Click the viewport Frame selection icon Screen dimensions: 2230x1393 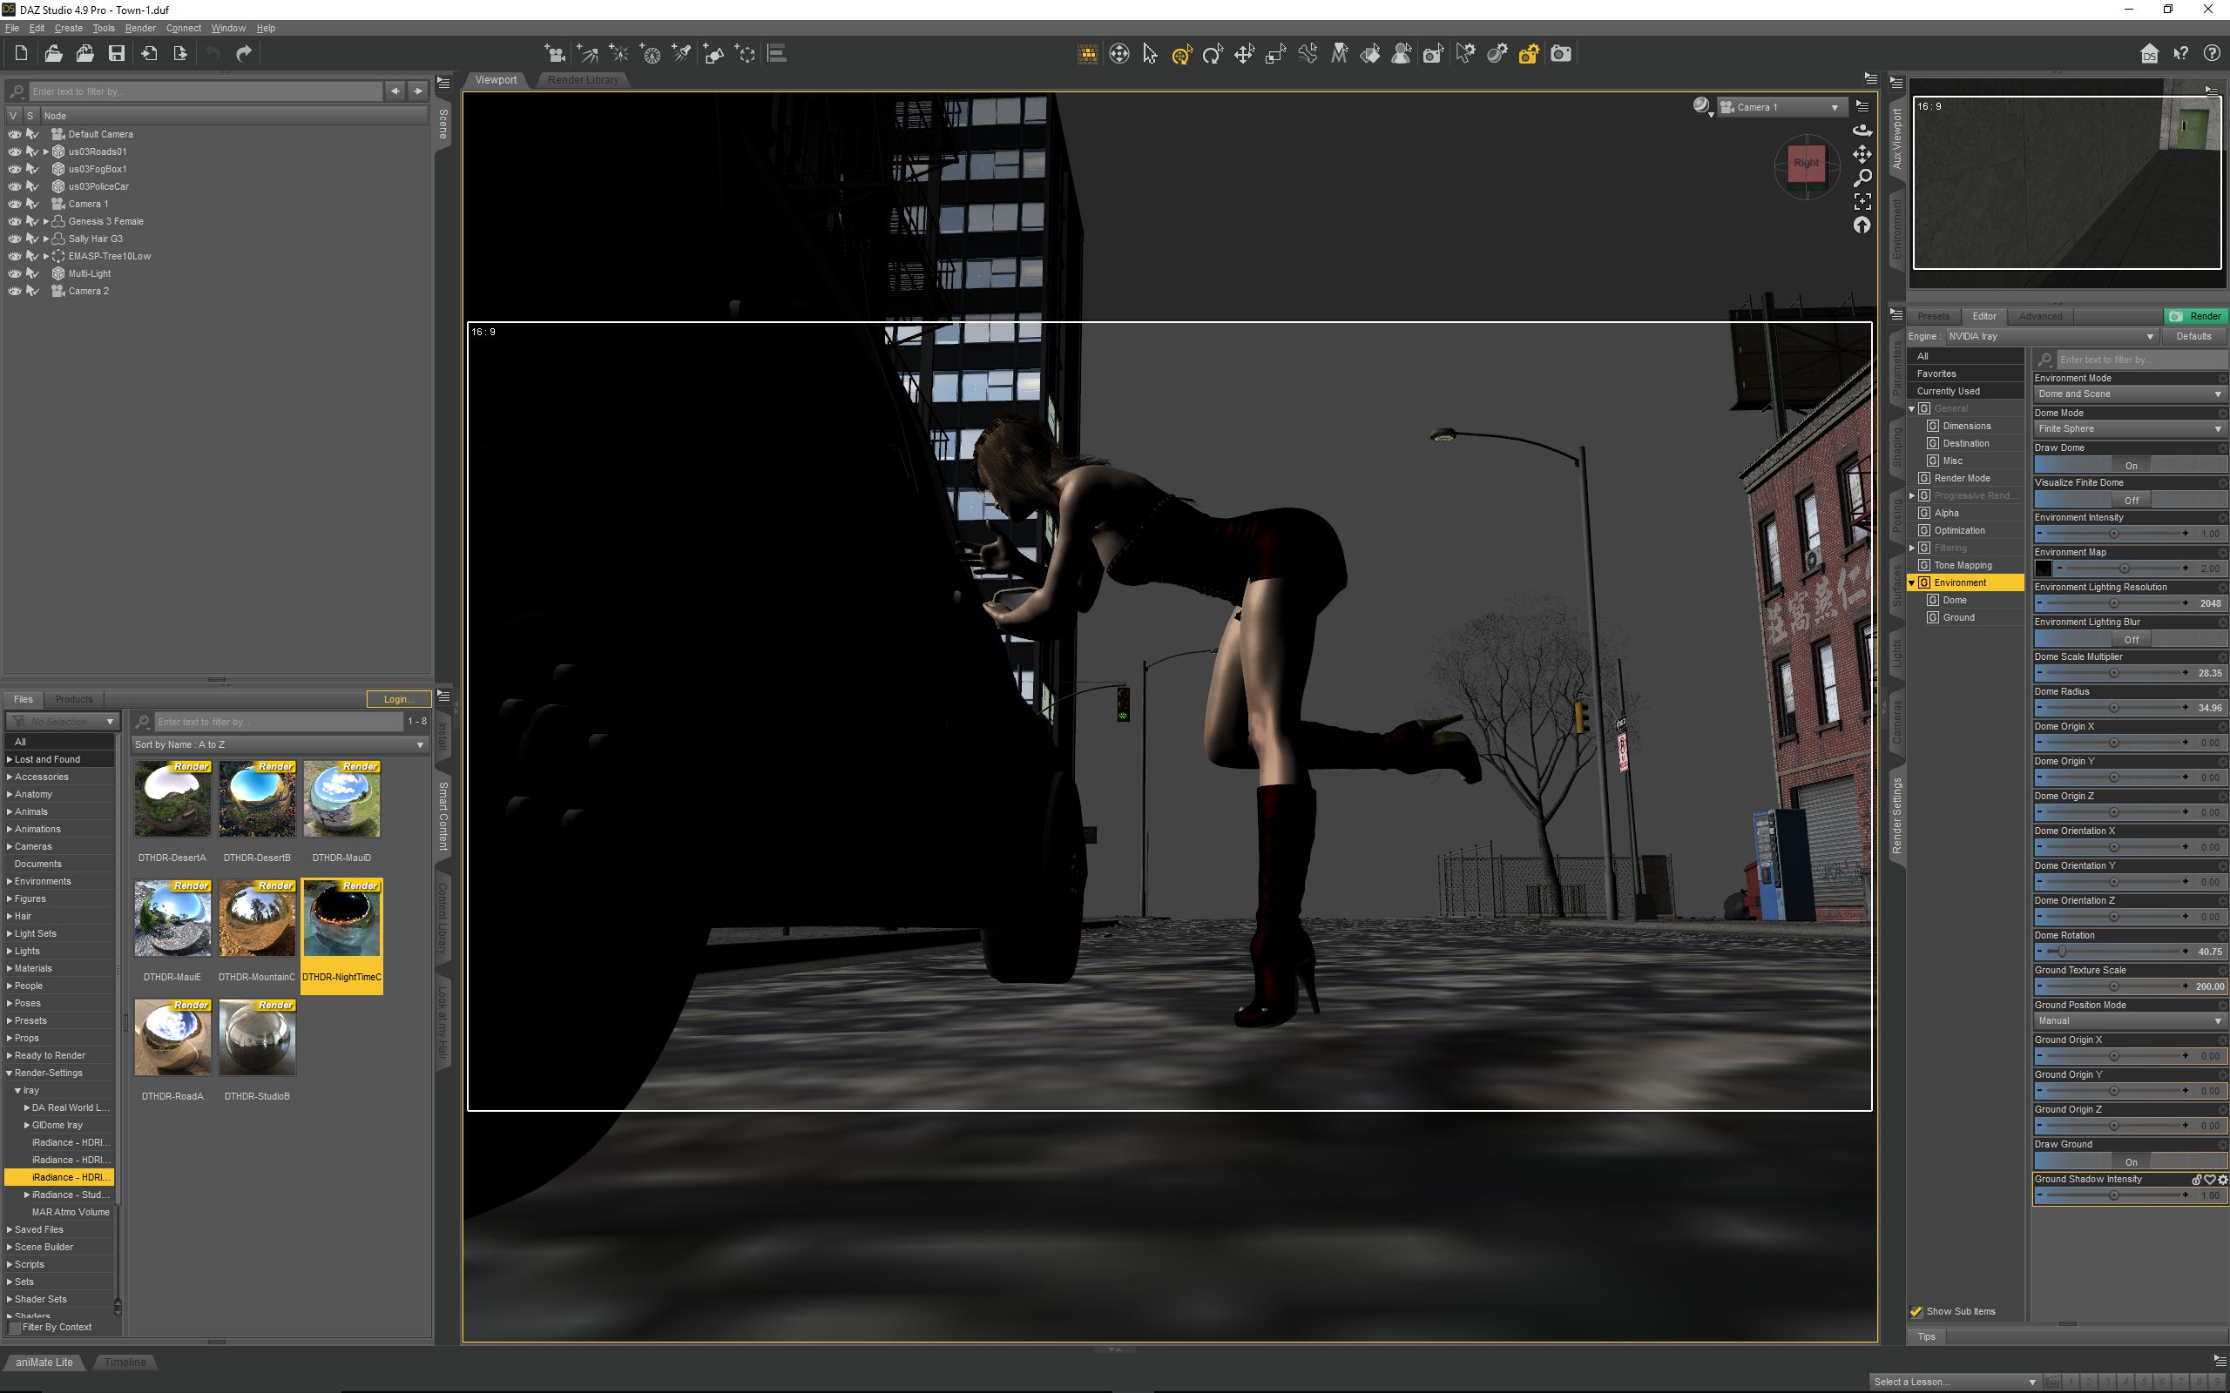pos(1862,201)
